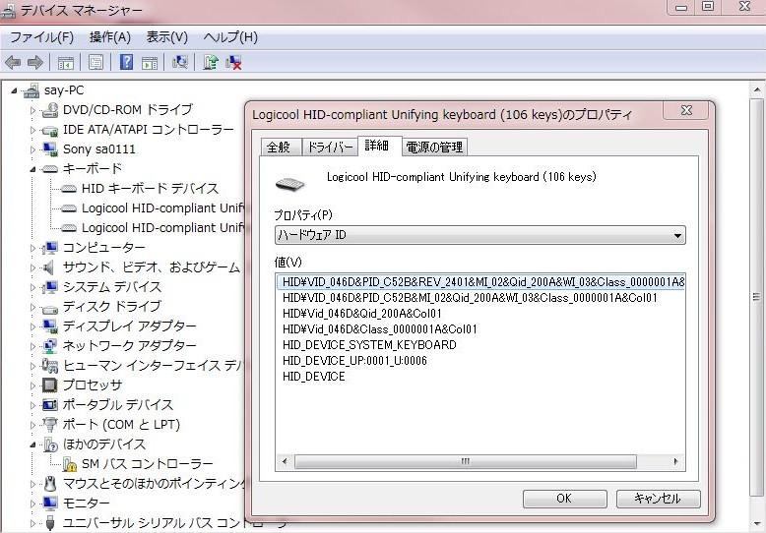Click the OK button
The height and width of the screenshot is (533, 766).
(x=565, y=499)
